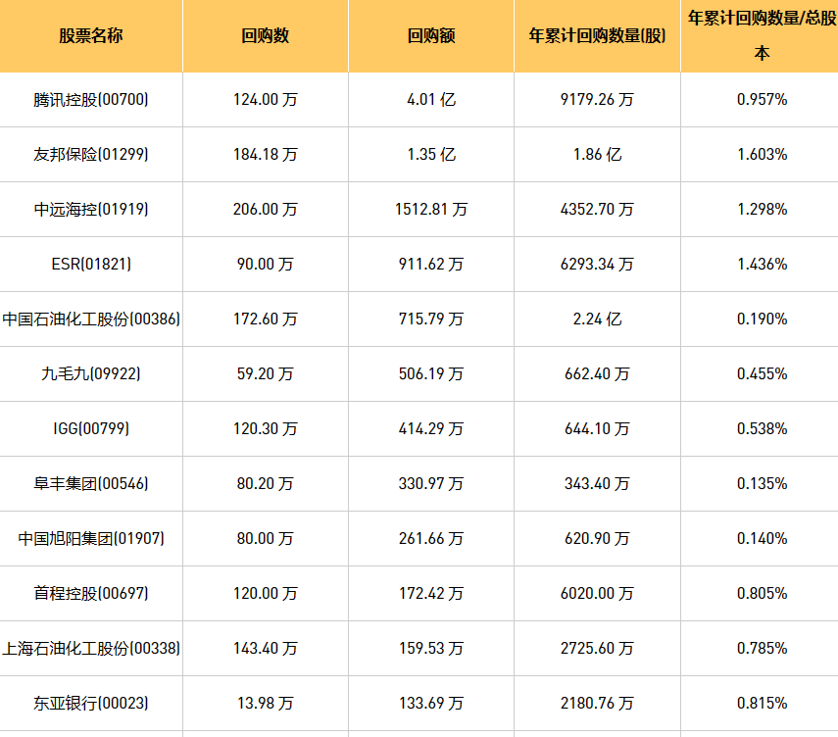This screenshot has width=838, height=737.
Task: Click the 2725.60 万 cumulative cell
Action: [597, 648]
